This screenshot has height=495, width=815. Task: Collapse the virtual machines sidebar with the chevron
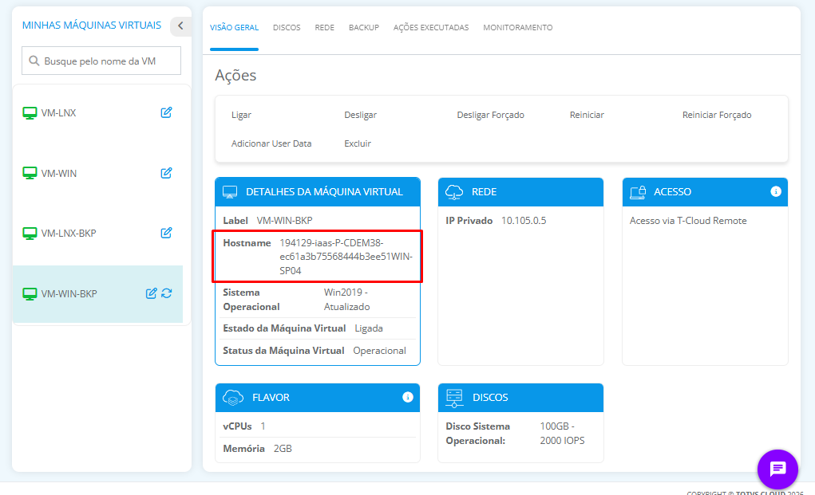(180, 26)
